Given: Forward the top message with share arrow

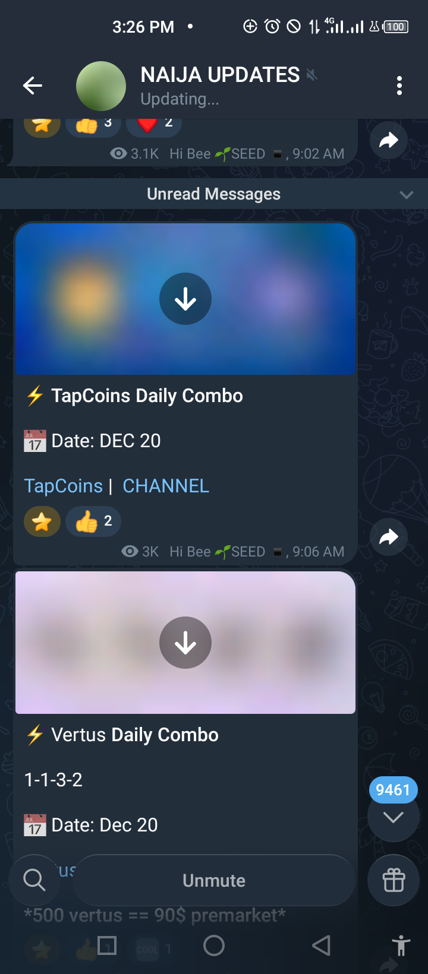Looking at the screenshot, I should coord(389,140).
